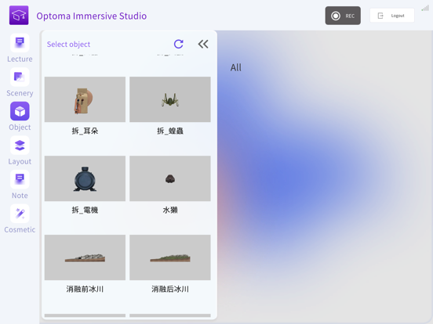Click the 消融后冰川 label text
This screenshot has width=433, height=324.
click(170, 289)
